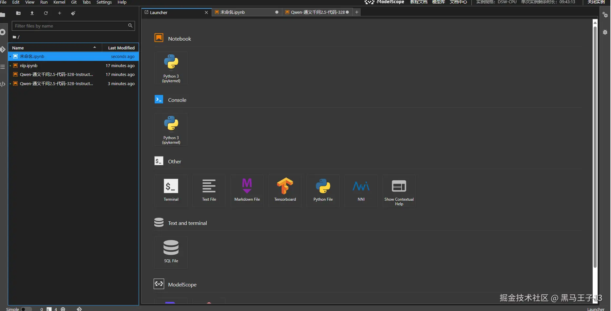
Task: Refresh the file list
Action: [x=46, y=13]
